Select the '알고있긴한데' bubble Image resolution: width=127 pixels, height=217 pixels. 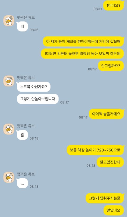click(110, 162)
